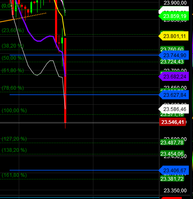The image size is (193, 199).
Task: Select the (38,20 %) Fibonacci level label
Action: pos(13,46)
